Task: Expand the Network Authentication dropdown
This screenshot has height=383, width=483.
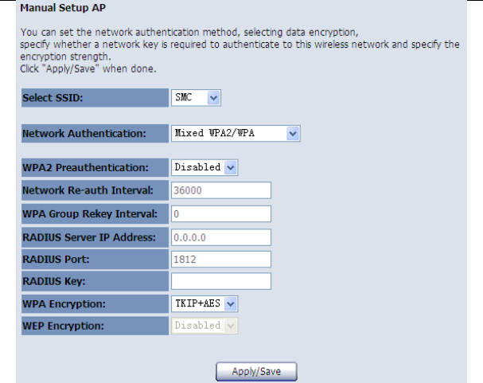Action: coord(236,133)
